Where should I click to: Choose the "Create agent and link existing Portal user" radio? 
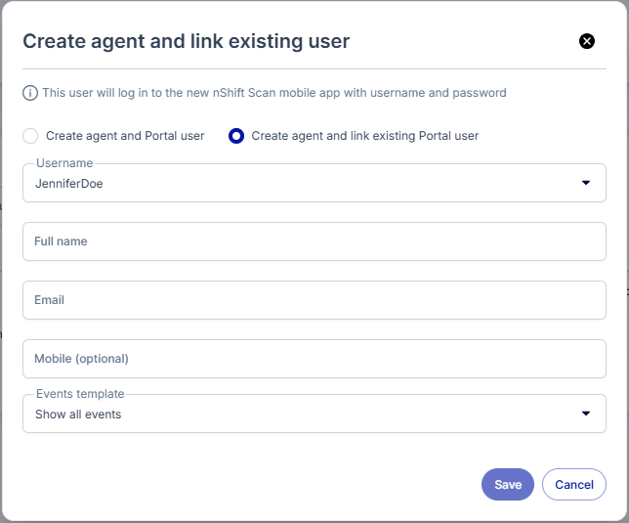tap(236, 136)
